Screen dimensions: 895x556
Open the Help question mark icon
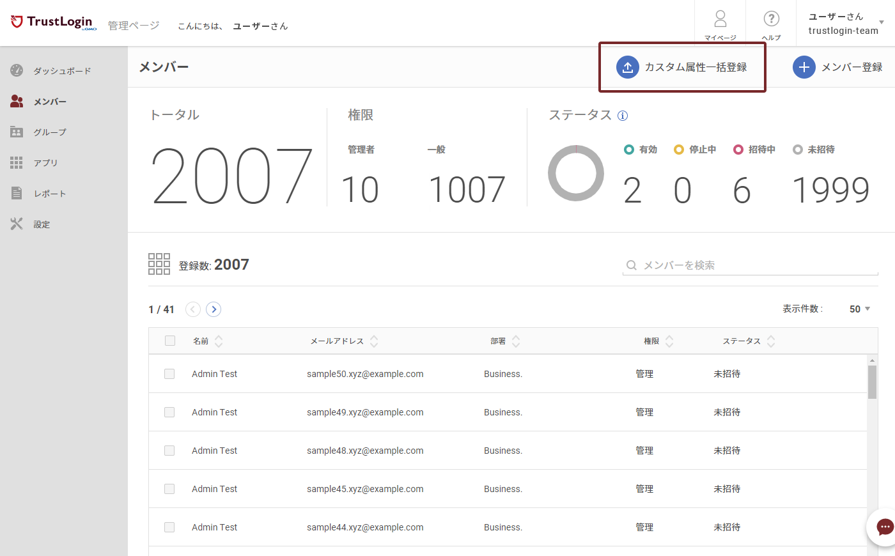click(772, 18)
